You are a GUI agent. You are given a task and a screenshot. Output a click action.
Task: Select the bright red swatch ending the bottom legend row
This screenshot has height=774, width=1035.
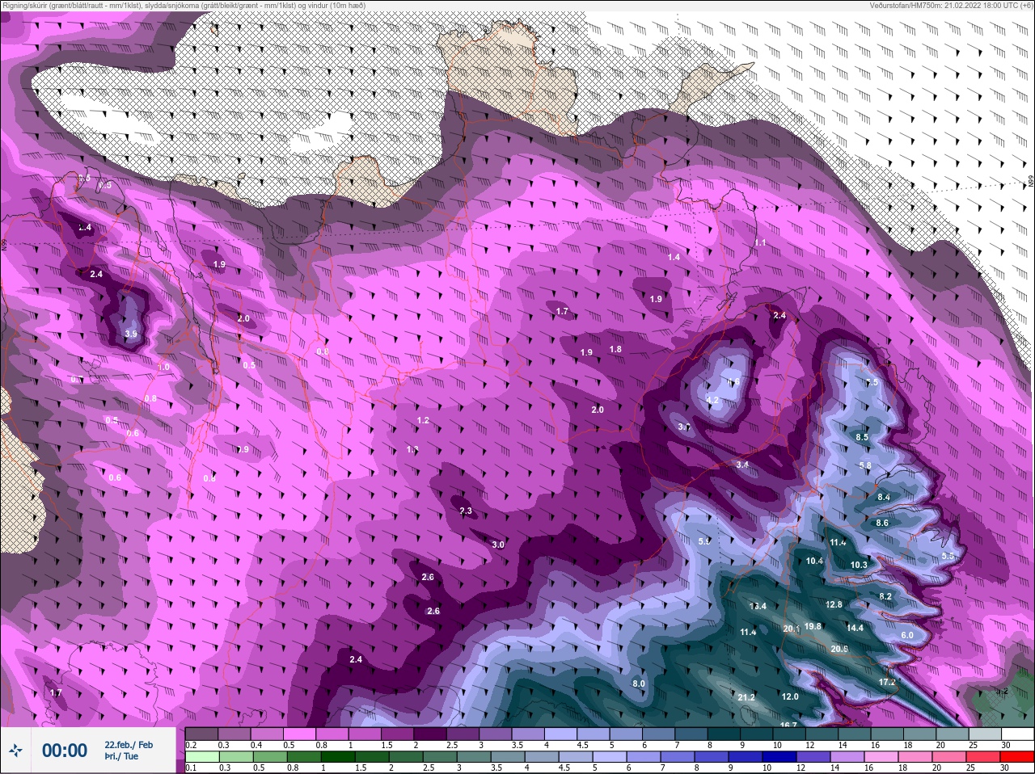coord(1017,757)
